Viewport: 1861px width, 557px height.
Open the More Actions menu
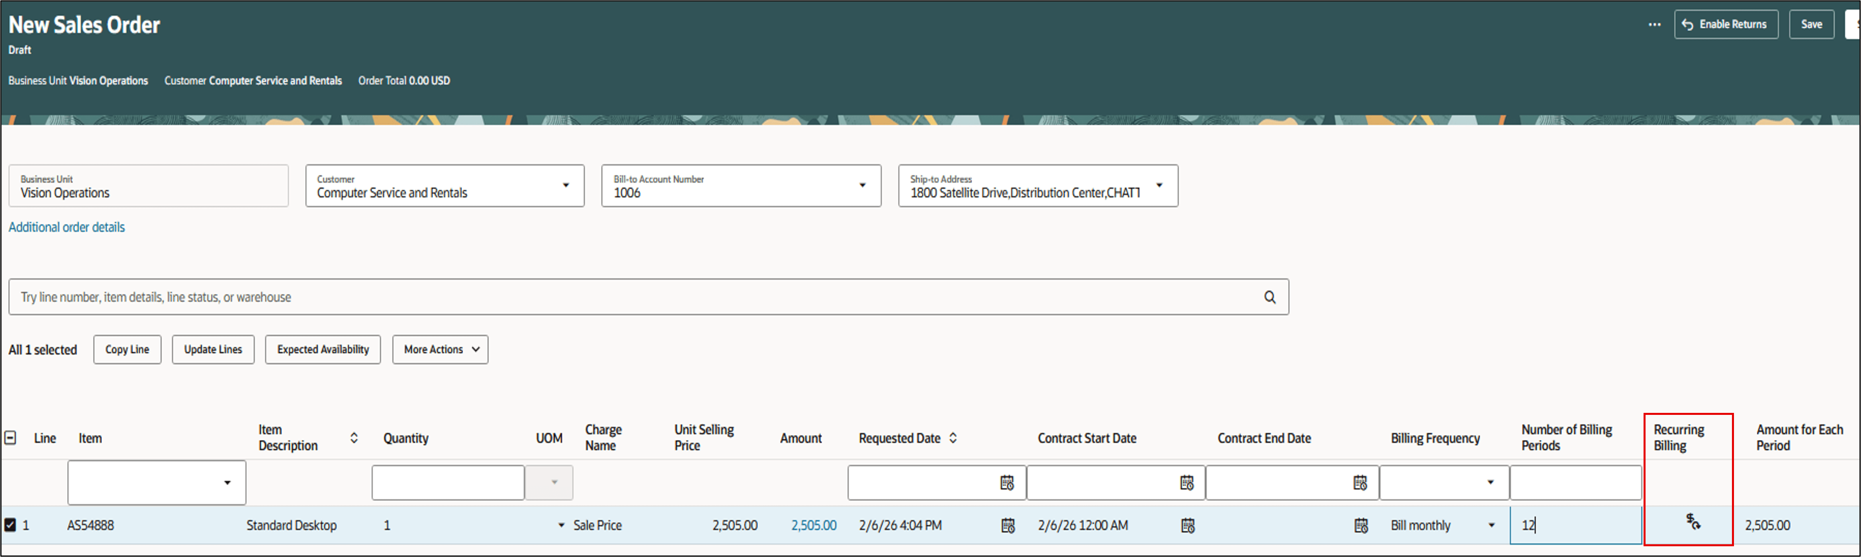click(x=440, y=350)
